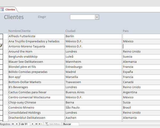Select the Drachenblut Delikatessen name field
The image size is (160, 128).
(36, 118)
